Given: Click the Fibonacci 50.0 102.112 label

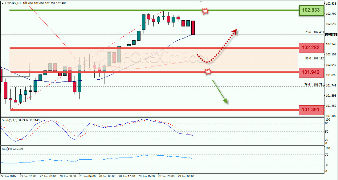Looking at the screenshot, I should [315, 58].
